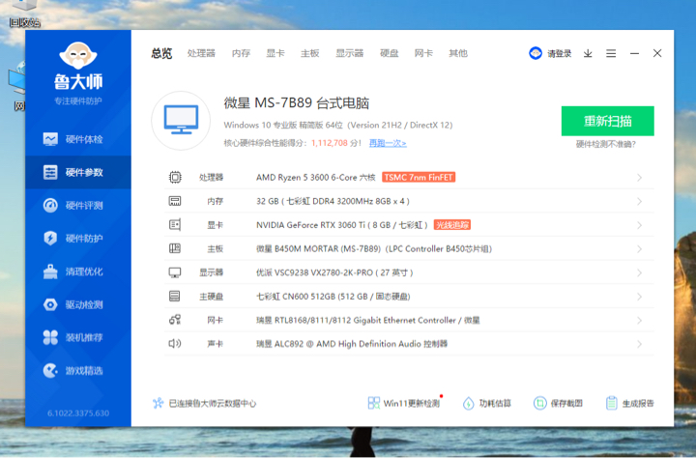Minimize the 鲁大师 window
This screenshot has width=696, height=458.
pos(634,53)
